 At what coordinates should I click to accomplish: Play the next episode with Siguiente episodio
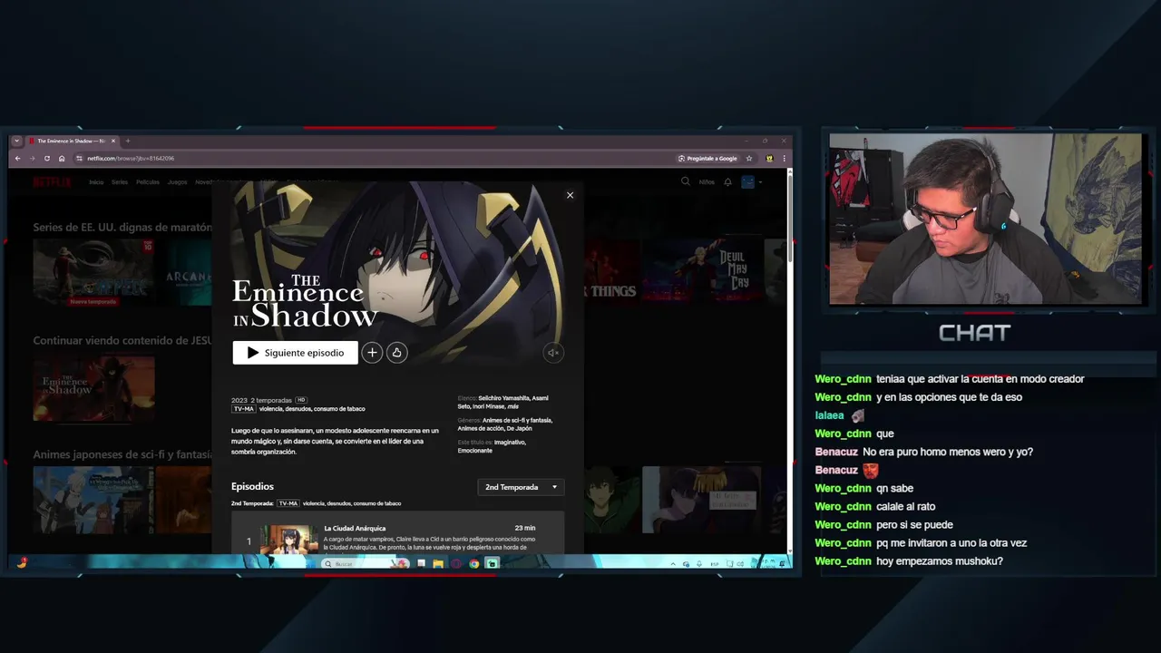pos(295,353)
